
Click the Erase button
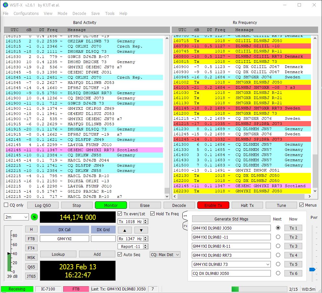pyautogui.click(x=145, y=205)
